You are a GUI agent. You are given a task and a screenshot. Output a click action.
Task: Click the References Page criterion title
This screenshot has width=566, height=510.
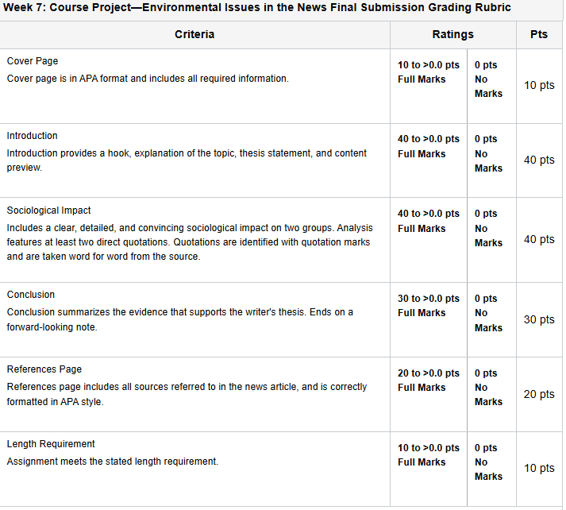(x=44, y=369)
